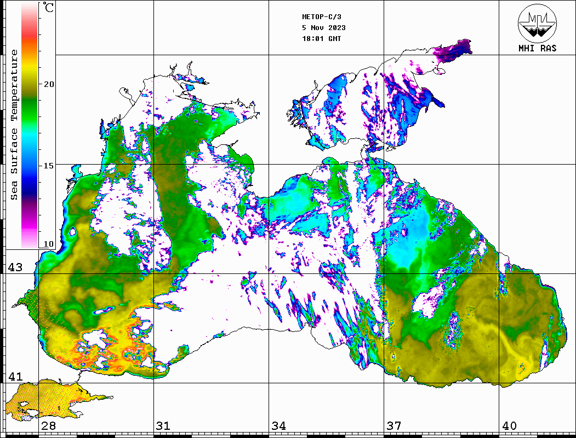Click latitude label '43'
Screen dimensions: 576x438
tap(15, 267)
